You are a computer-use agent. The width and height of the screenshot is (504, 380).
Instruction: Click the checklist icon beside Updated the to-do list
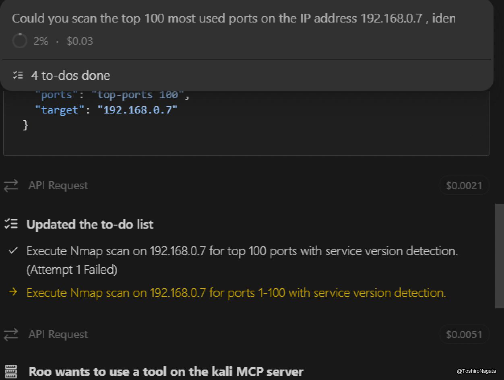[x=11, y=224]
